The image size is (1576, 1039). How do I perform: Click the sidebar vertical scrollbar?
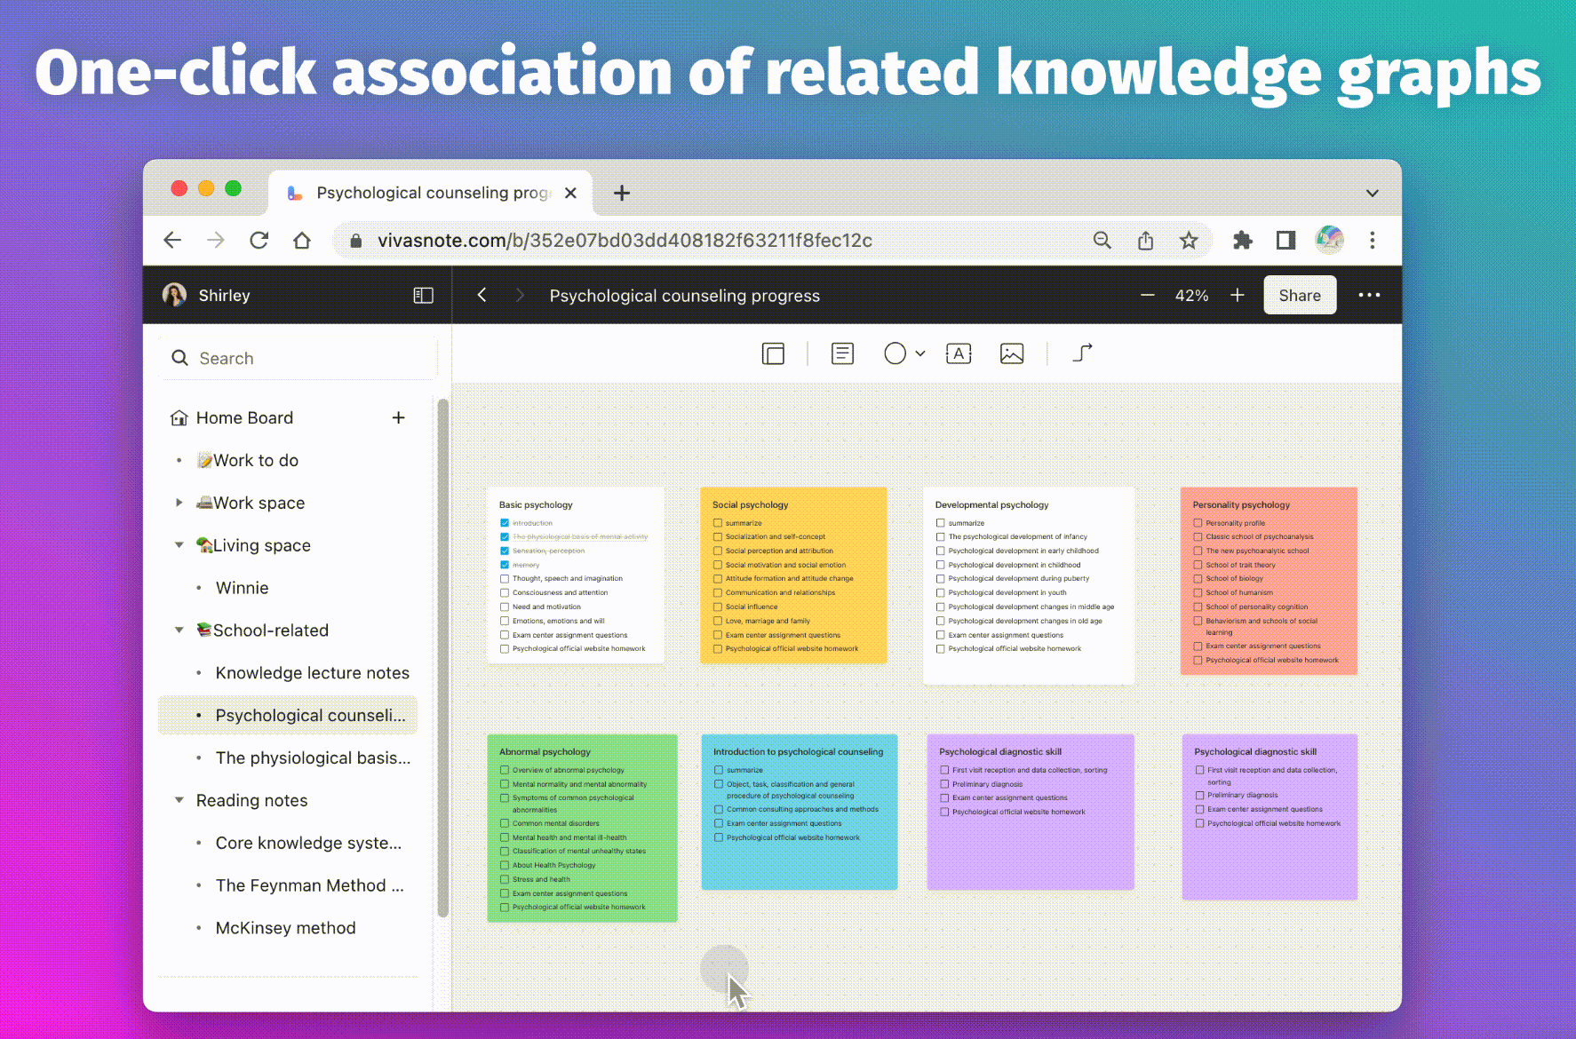pos(442,657)
